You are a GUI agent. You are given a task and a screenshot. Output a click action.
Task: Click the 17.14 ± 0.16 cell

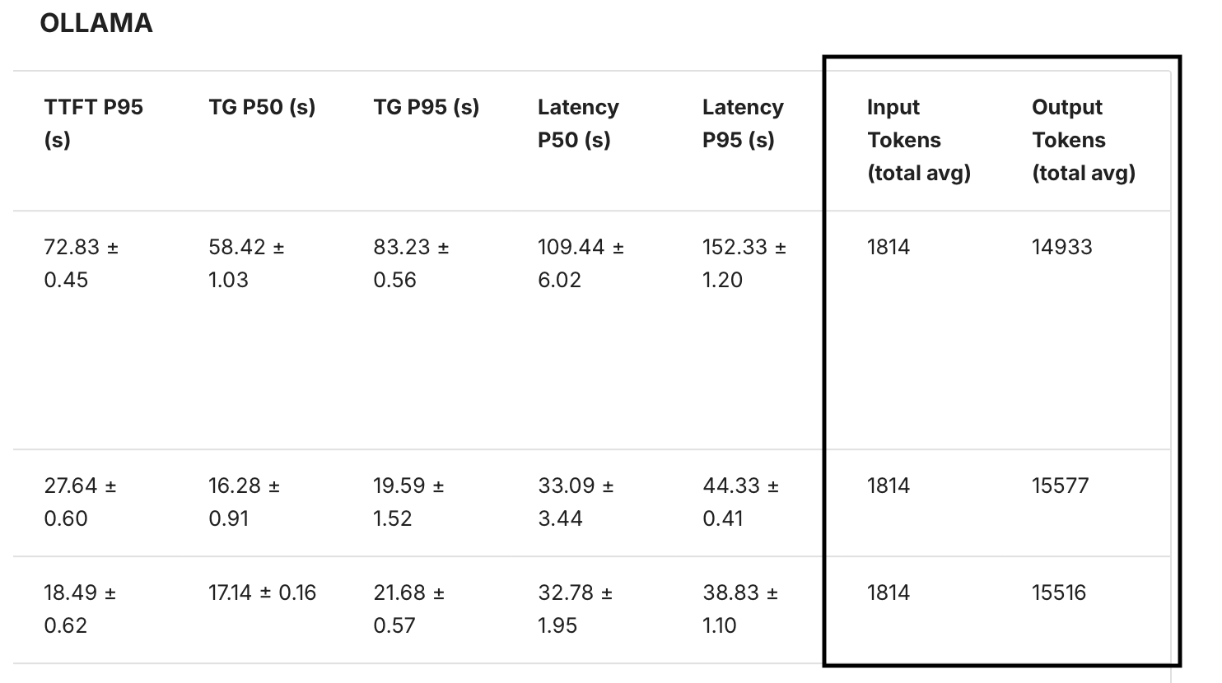[262, 592]
